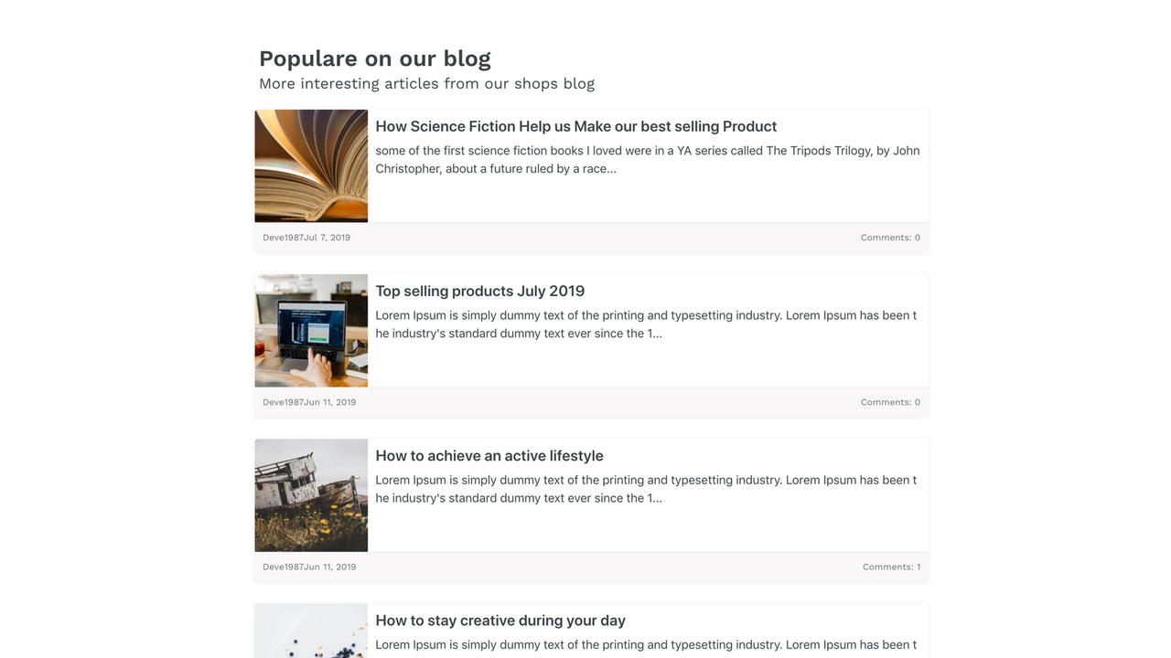Click Deve1987 under the top selling post
The height and width of the screenshot is (658, 1171).
coord(282,401)
